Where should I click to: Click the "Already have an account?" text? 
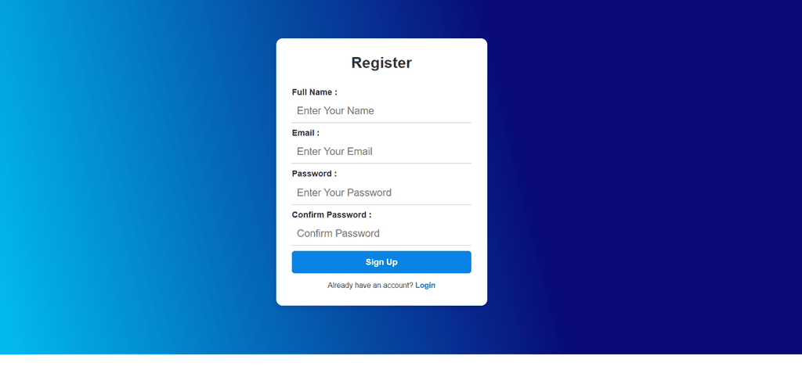coord(370,286)
